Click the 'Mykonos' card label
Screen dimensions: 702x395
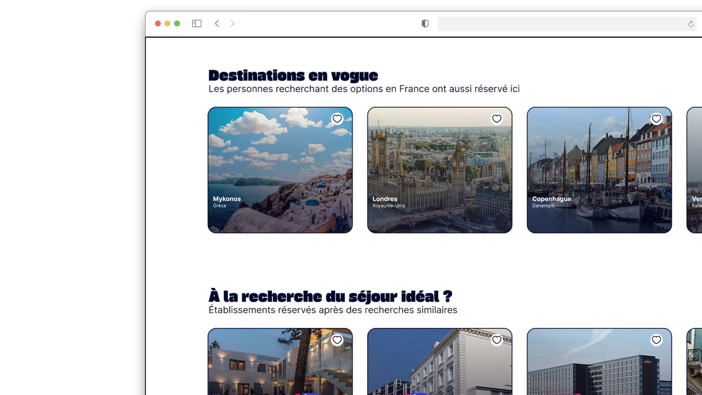click(x=227, y=199)
